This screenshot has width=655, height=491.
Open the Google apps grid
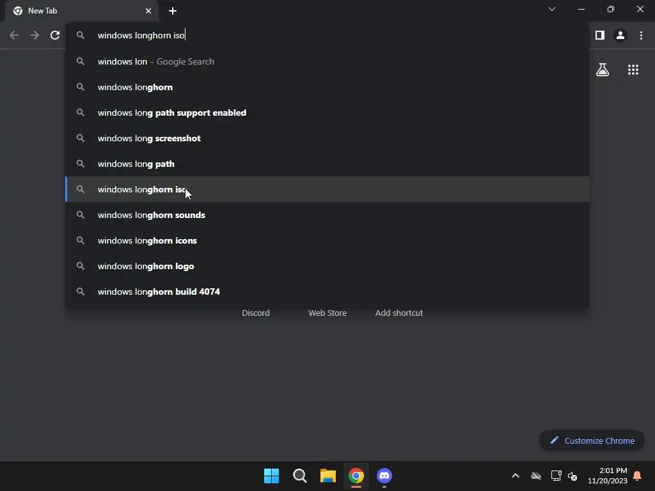pos(633,70)
